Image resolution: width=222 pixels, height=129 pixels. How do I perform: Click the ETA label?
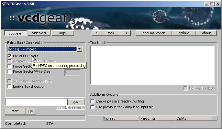point(50,124)
